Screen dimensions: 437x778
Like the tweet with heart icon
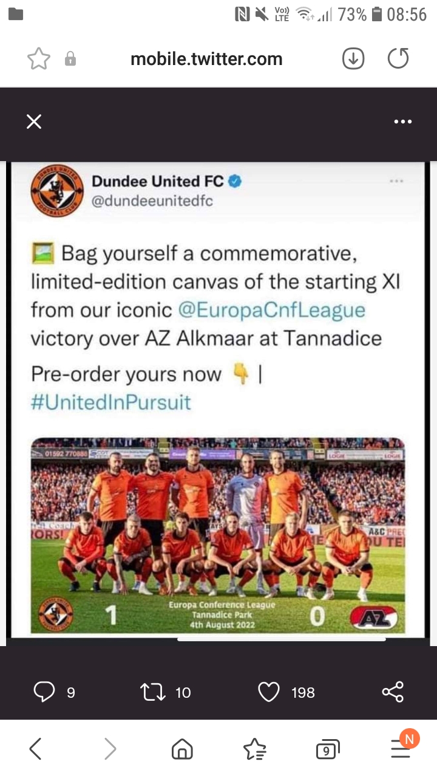(269, 692)
